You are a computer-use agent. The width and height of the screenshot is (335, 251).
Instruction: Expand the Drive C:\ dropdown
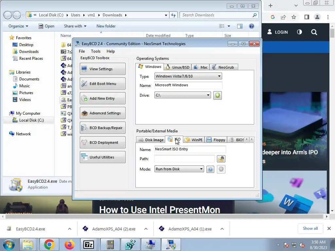183,95
